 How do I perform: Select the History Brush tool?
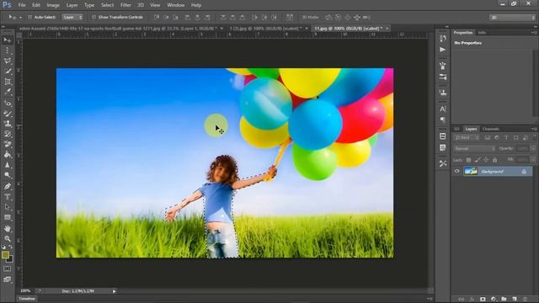(8, 134)
